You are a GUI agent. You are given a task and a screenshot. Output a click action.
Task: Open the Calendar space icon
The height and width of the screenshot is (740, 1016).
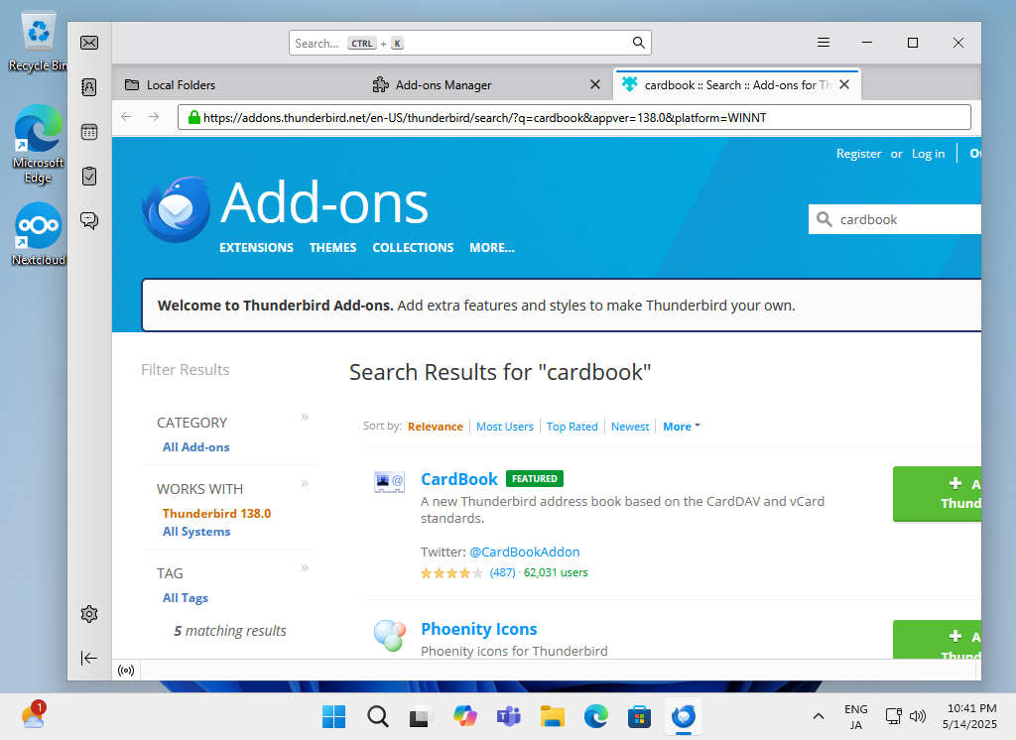pos(89,132)
